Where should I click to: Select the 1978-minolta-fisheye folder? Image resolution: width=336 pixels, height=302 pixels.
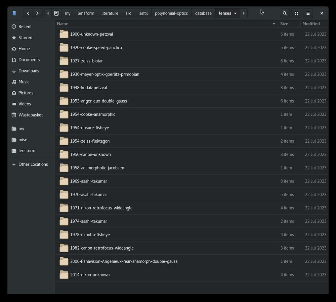192,235
